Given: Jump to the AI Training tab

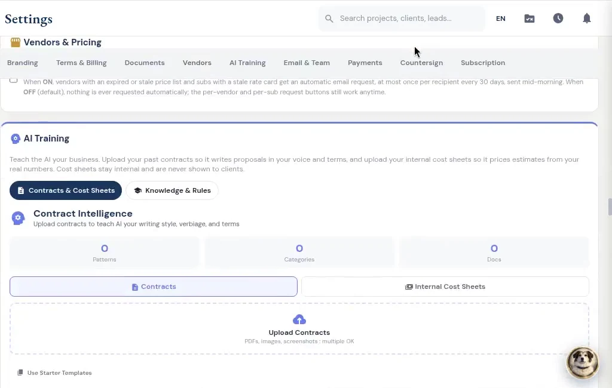Looking at the screenshot, I should pos(247,63).
